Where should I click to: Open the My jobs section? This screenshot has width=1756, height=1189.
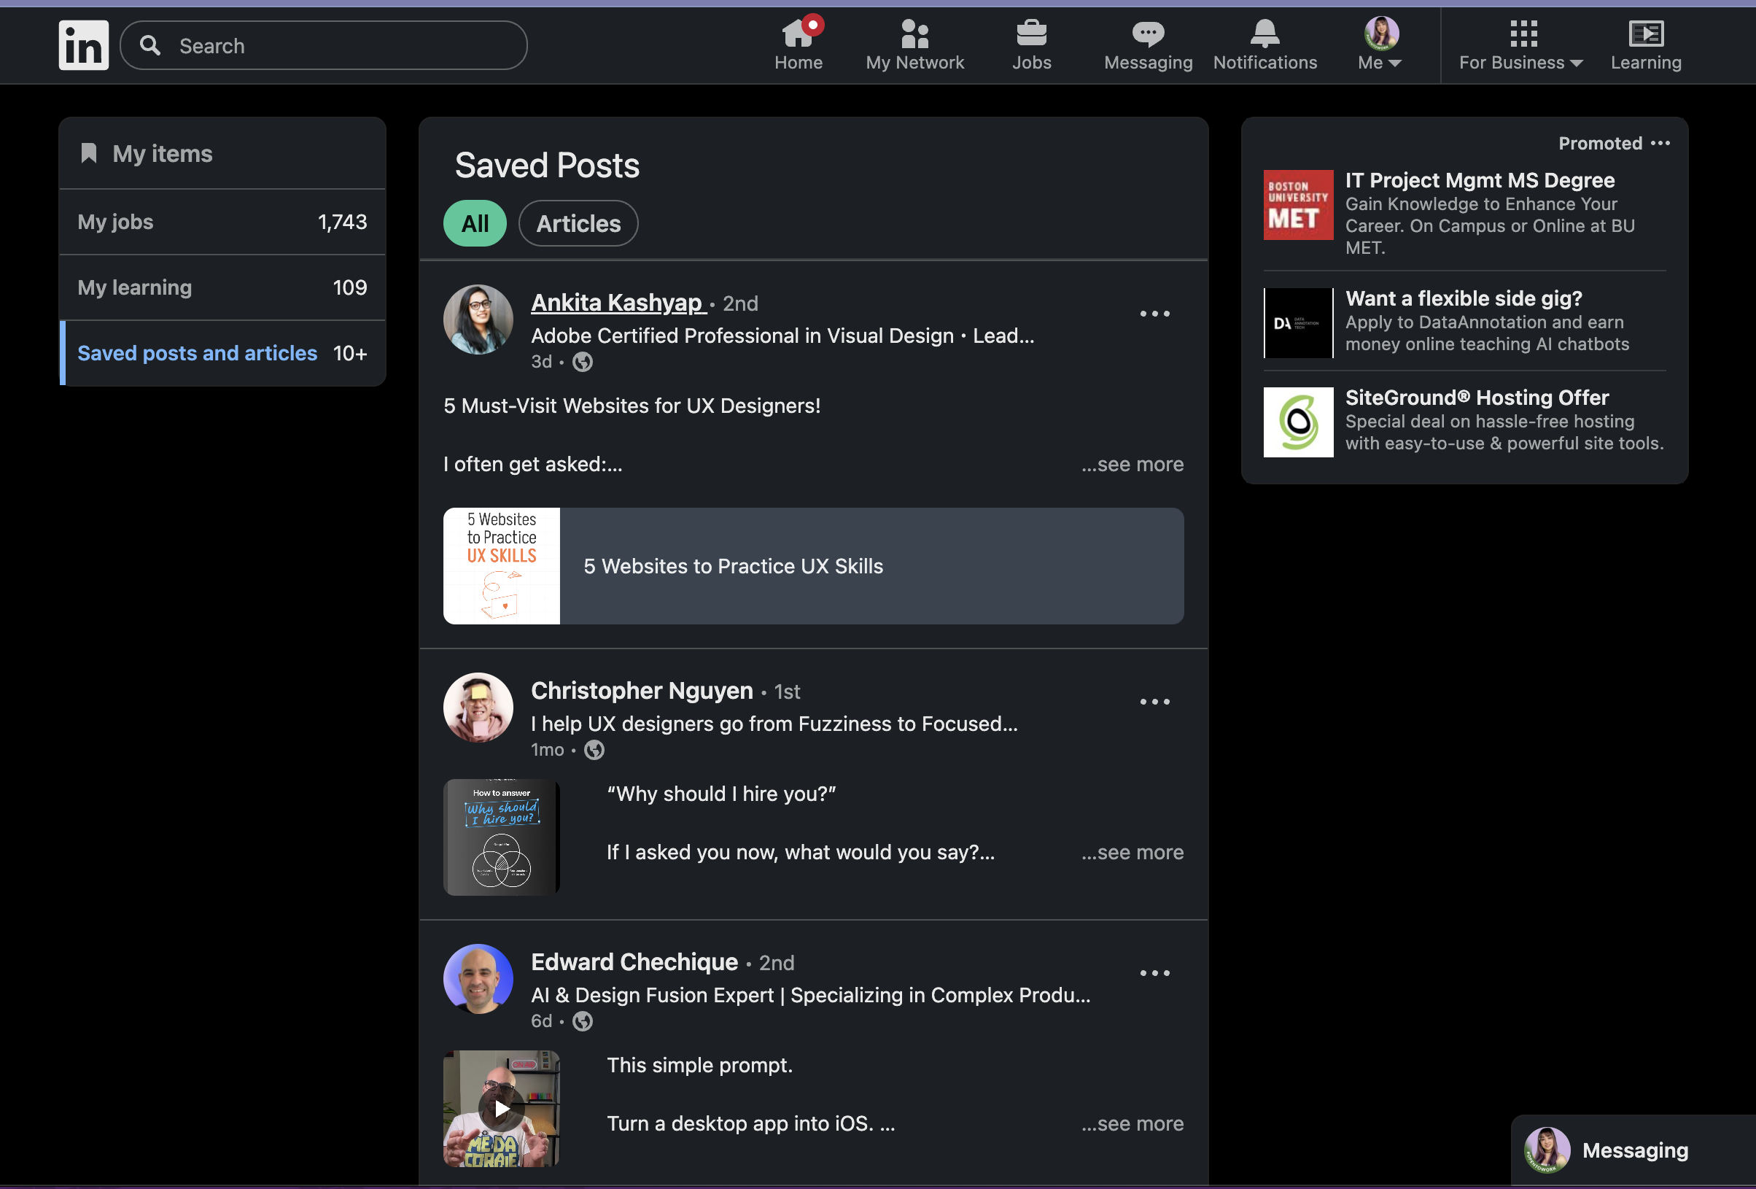(222, 222)
